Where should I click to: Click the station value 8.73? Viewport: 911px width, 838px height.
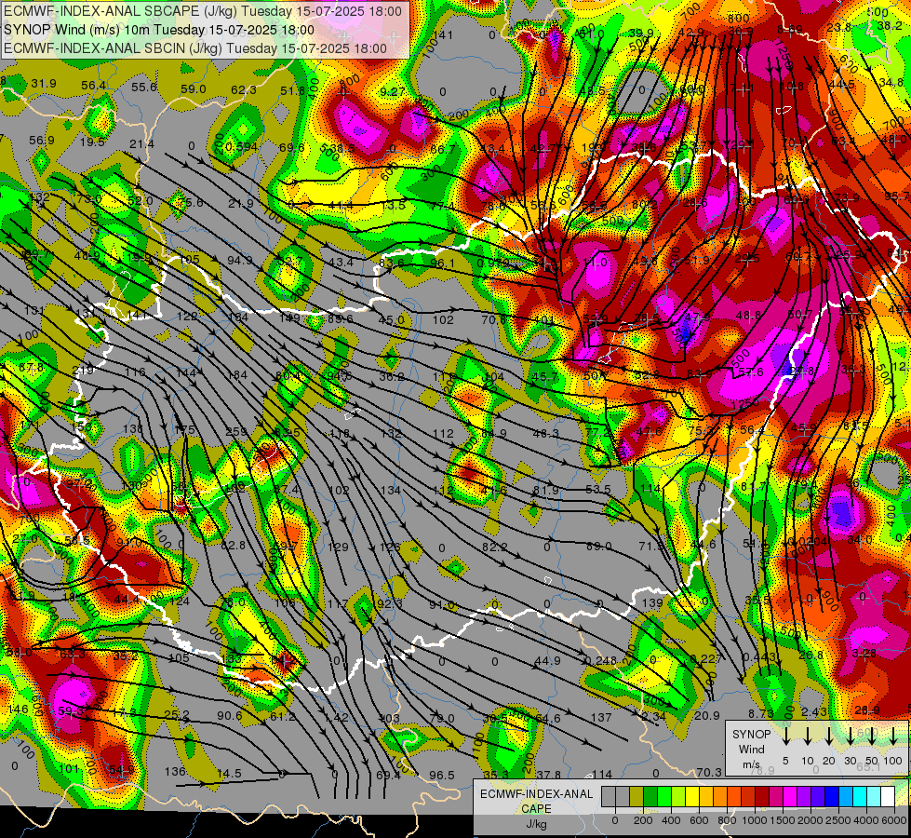[x=760, y=713]
